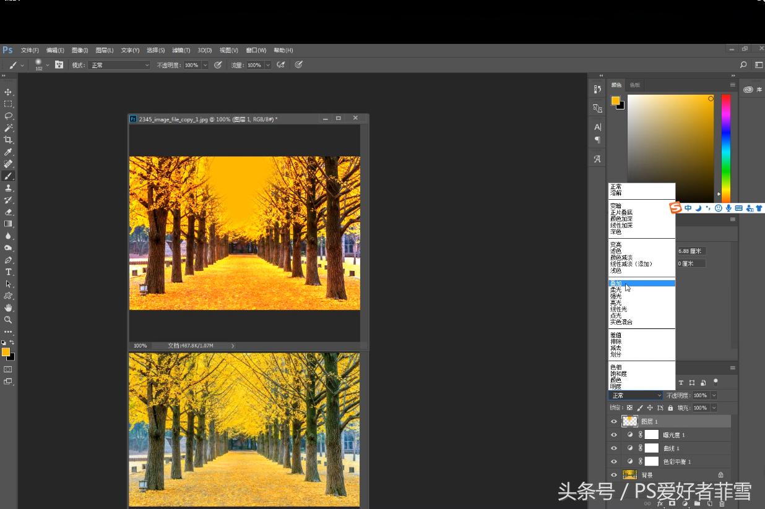Select the Zoom tool in toolbar
Image resolution: width=765 pixels, height=509 pixels.
8,320
